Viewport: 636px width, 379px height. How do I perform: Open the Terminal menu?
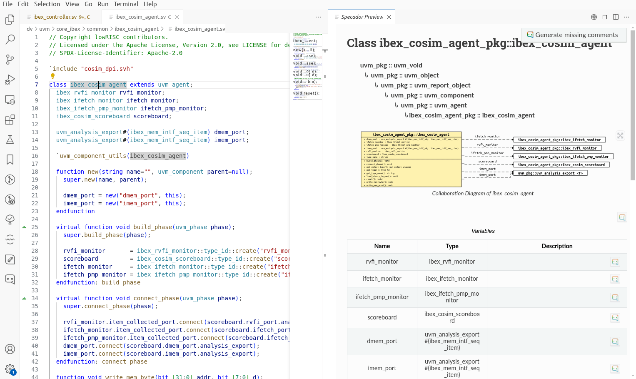pyautogui.click(x=126, y=4)
